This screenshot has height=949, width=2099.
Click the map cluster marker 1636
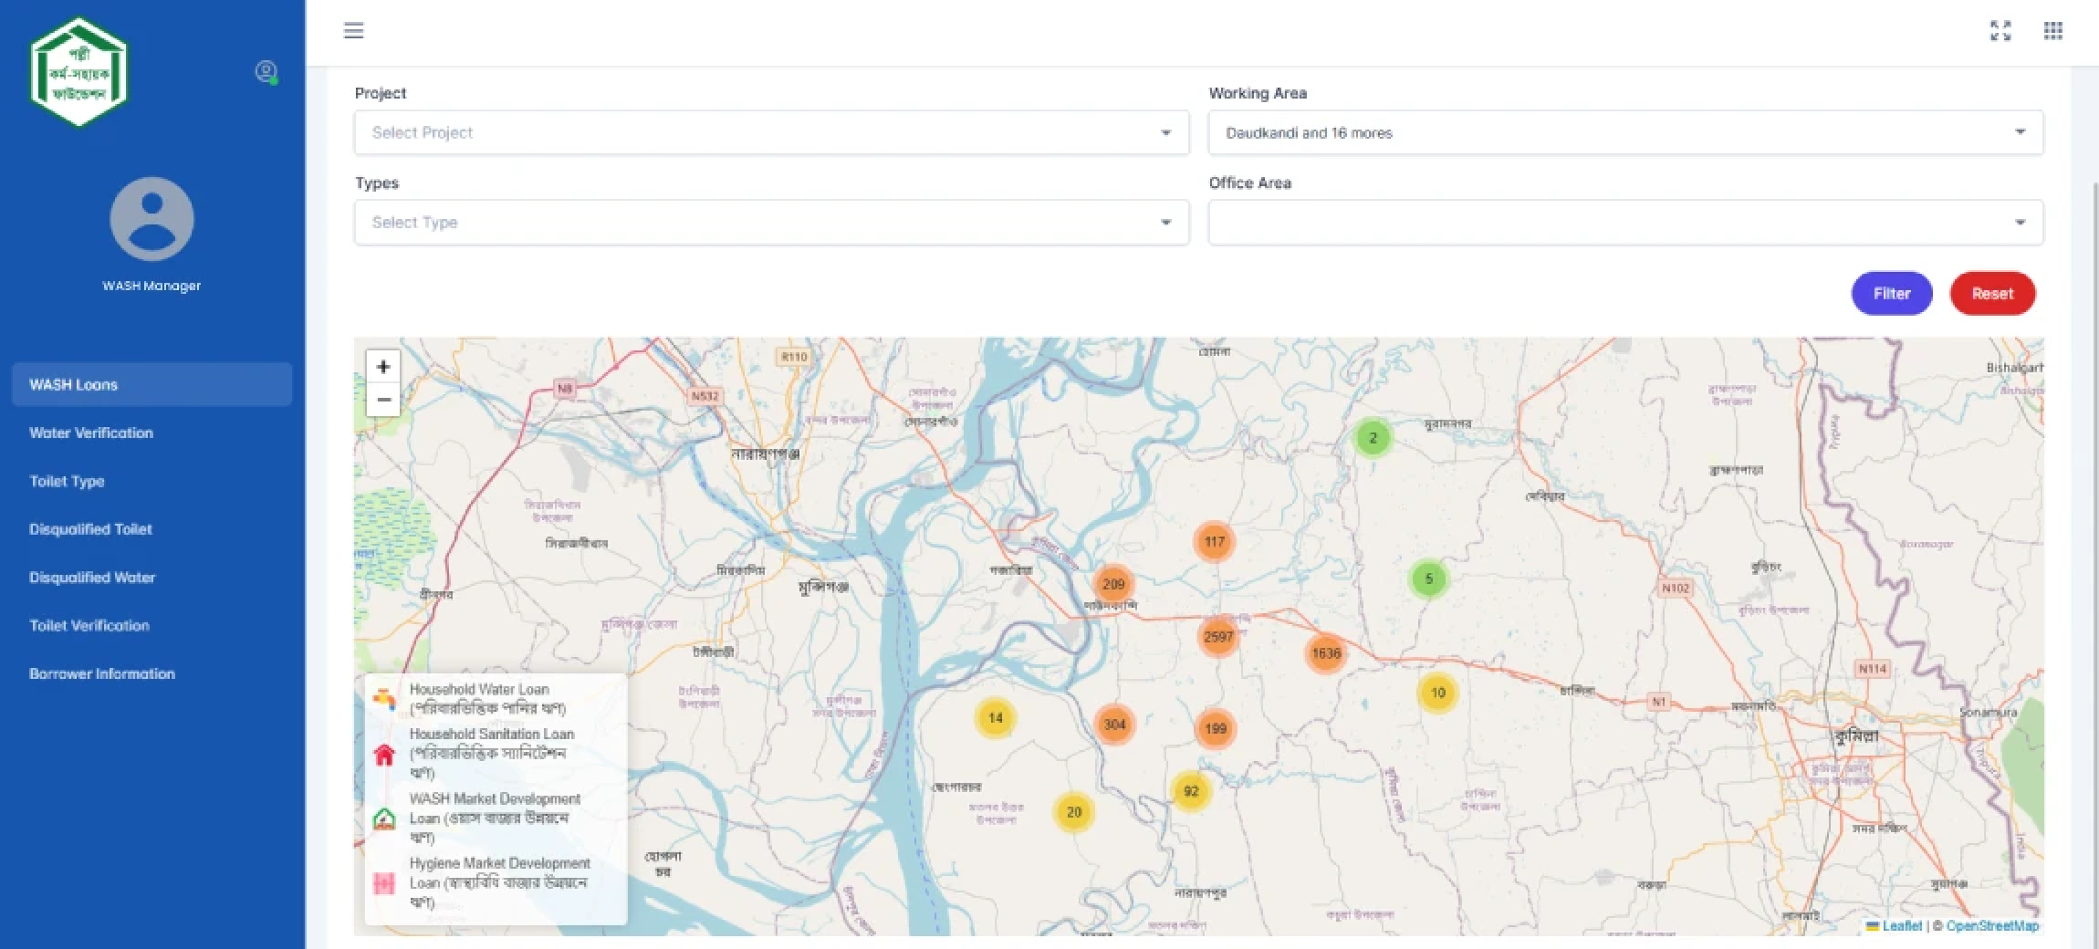(1326, 653)
